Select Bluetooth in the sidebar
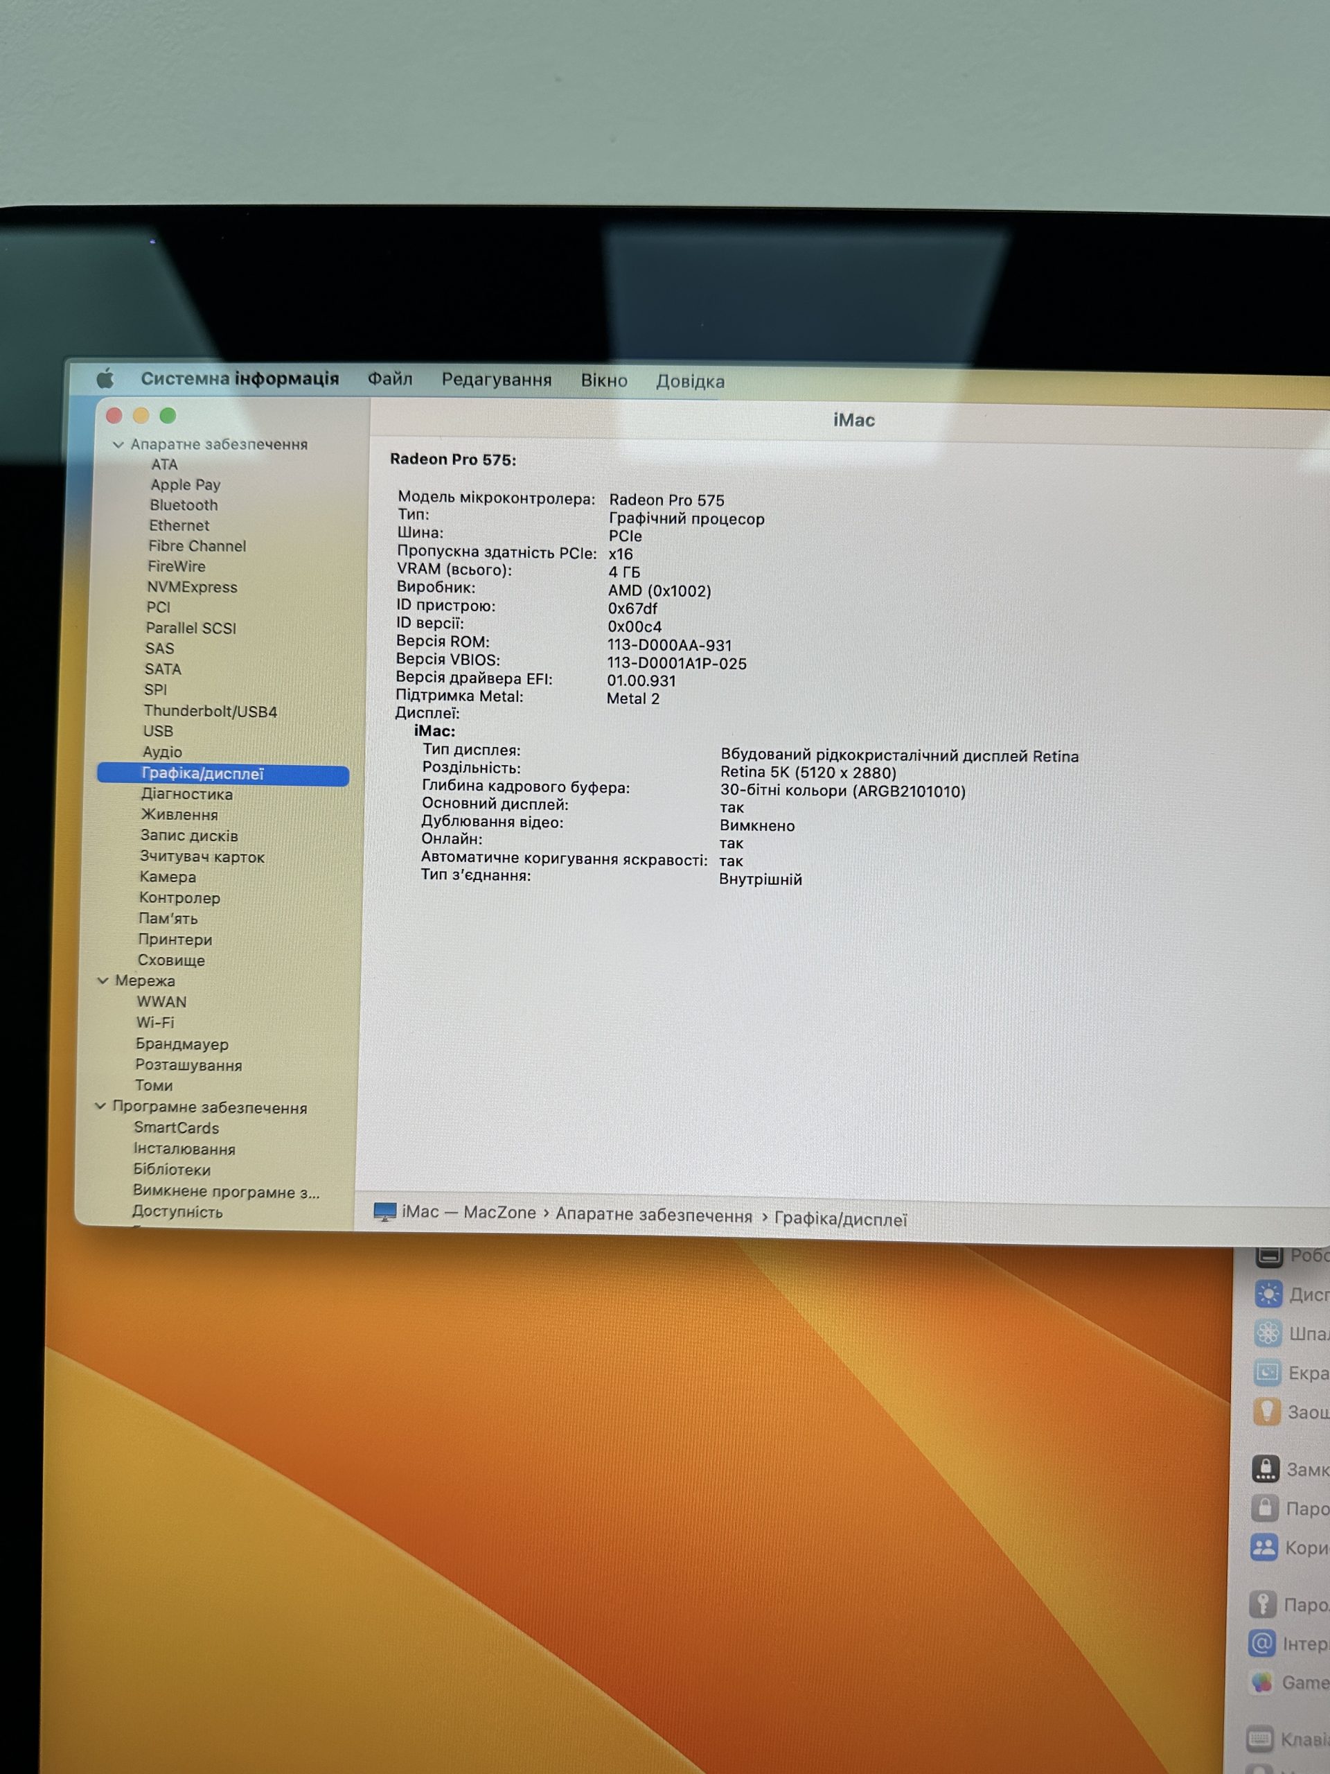The image size is (1330, 1774). click(184, 505)
